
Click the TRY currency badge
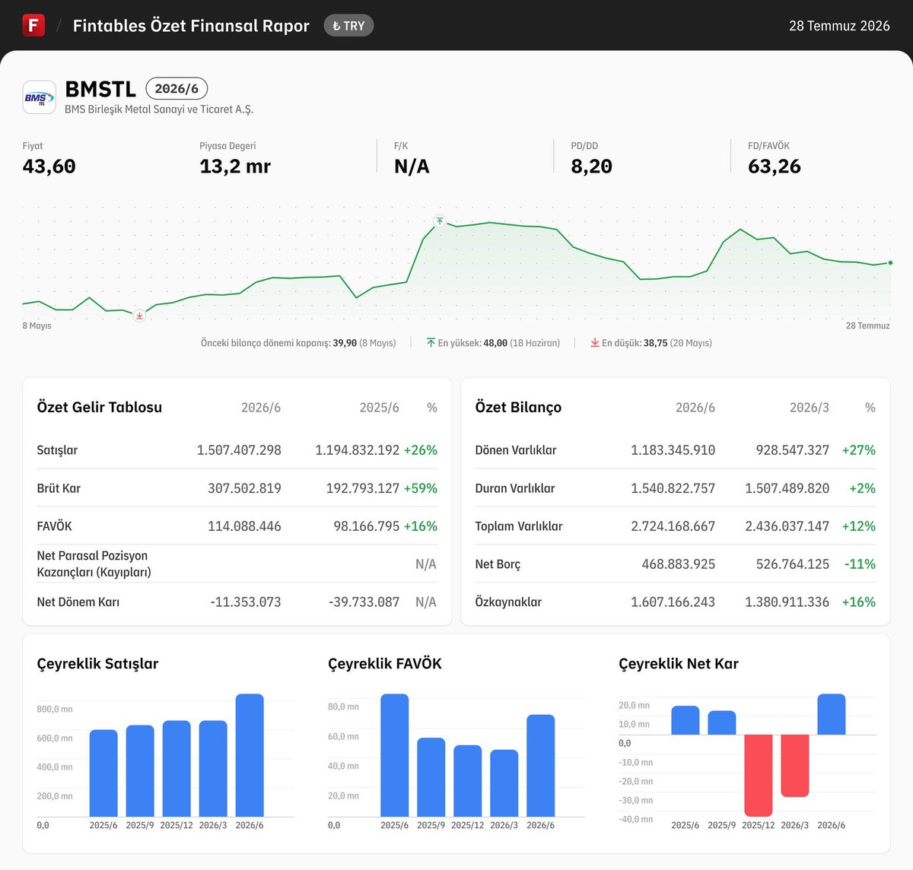(348, 26)
